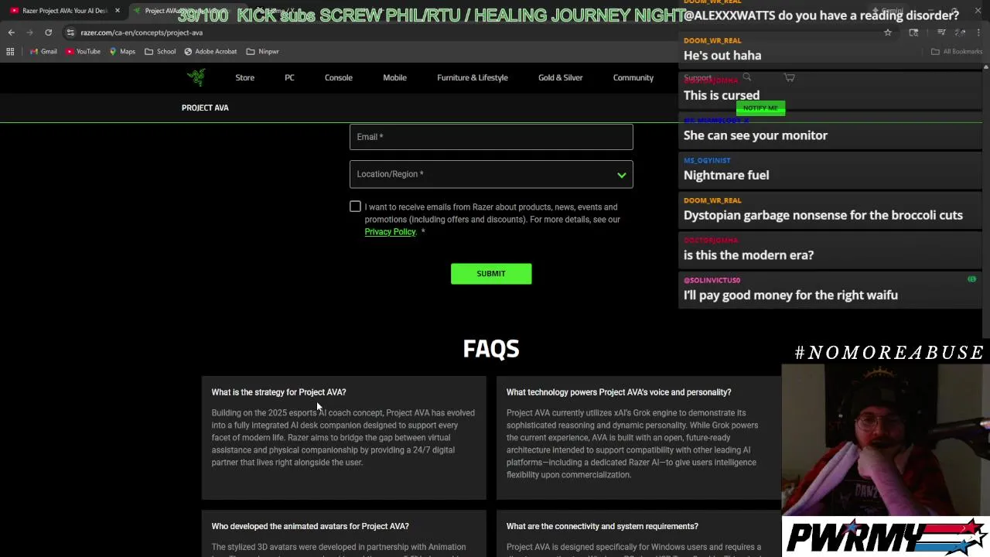This screenshot has height=557, width=990.
Task: Open the Store menu
Action: tap(244, 77)
